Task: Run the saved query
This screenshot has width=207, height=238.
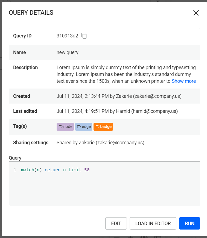Action: click(189, 223)
